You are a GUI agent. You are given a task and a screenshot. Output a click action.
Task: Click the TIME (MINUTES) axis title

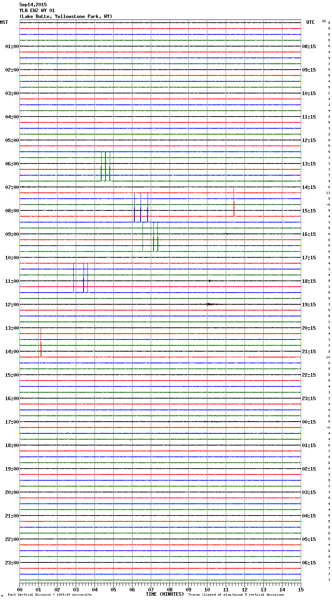point(164,594)
